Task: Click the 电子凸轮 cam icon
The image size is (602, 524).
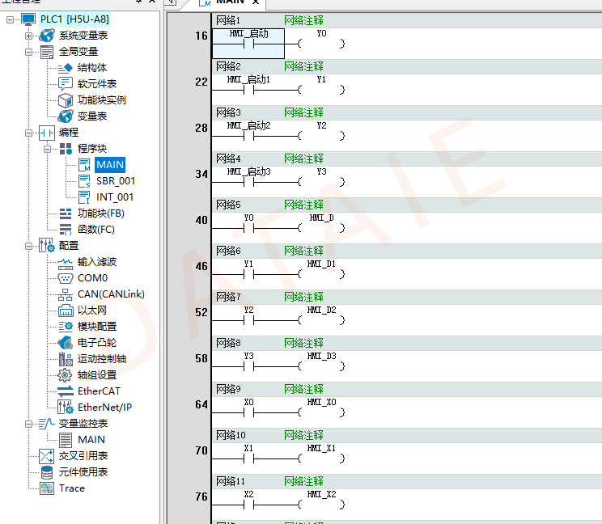Action: (x=66, y=343)
